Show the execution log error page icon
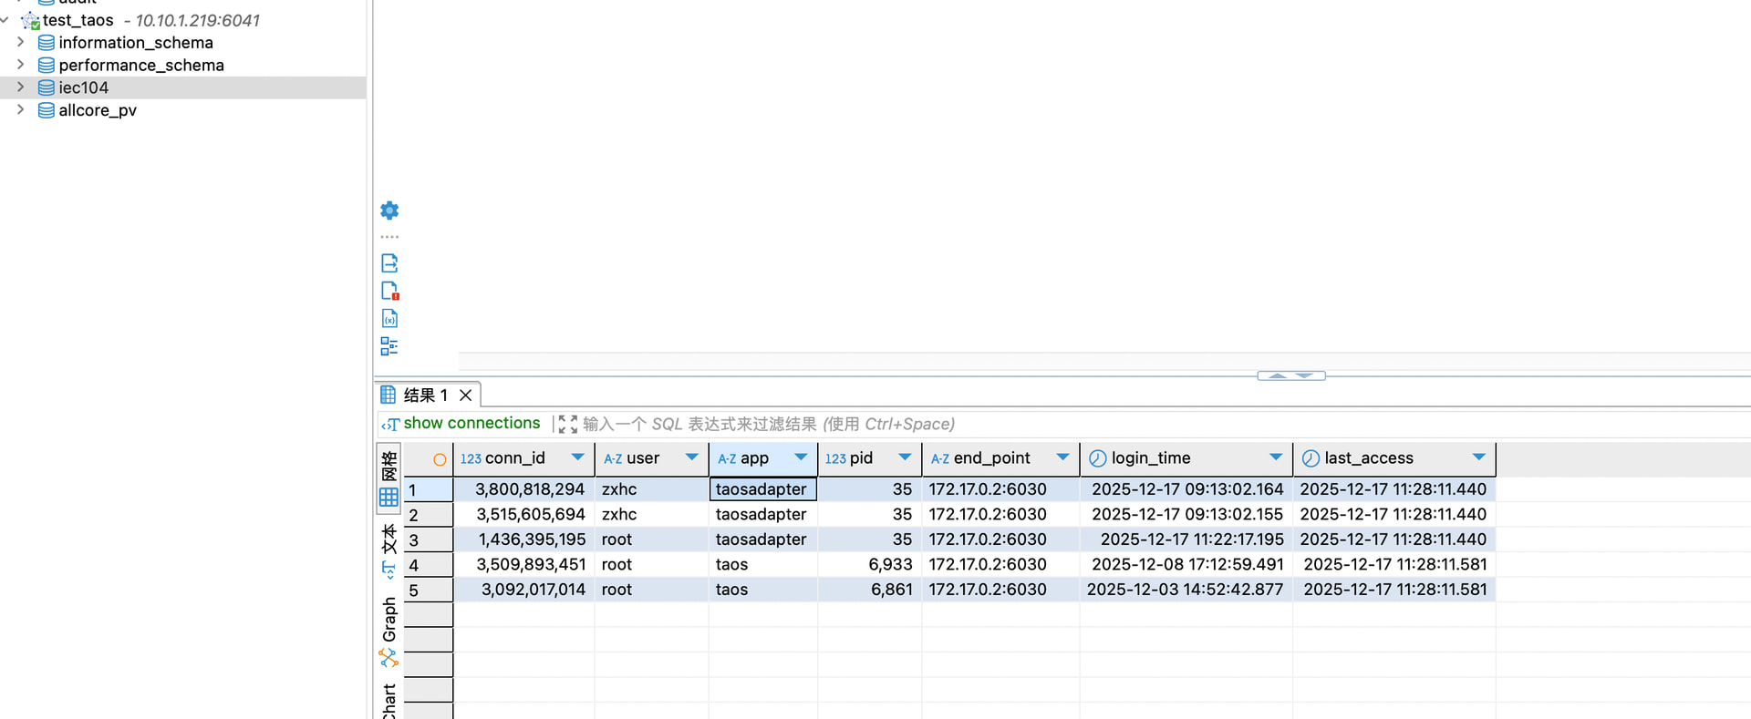Viewport: 1751px width, 719px height. (389, 291)
